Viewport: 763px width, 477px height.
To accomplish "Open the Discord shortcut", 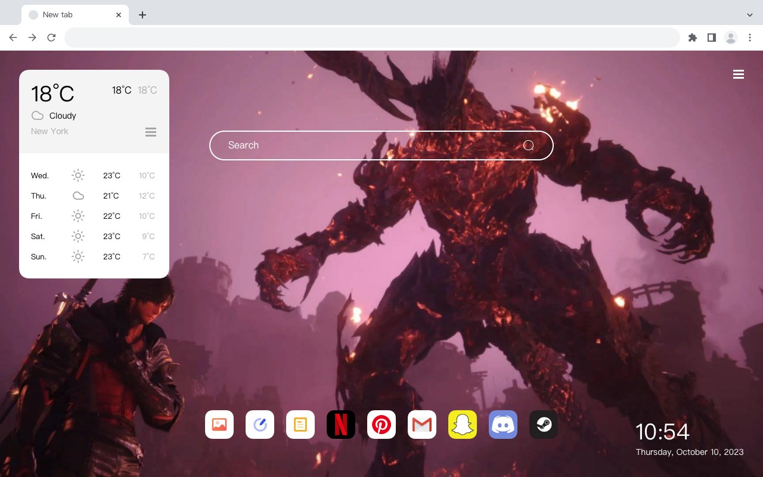I will tap(503, 425).
